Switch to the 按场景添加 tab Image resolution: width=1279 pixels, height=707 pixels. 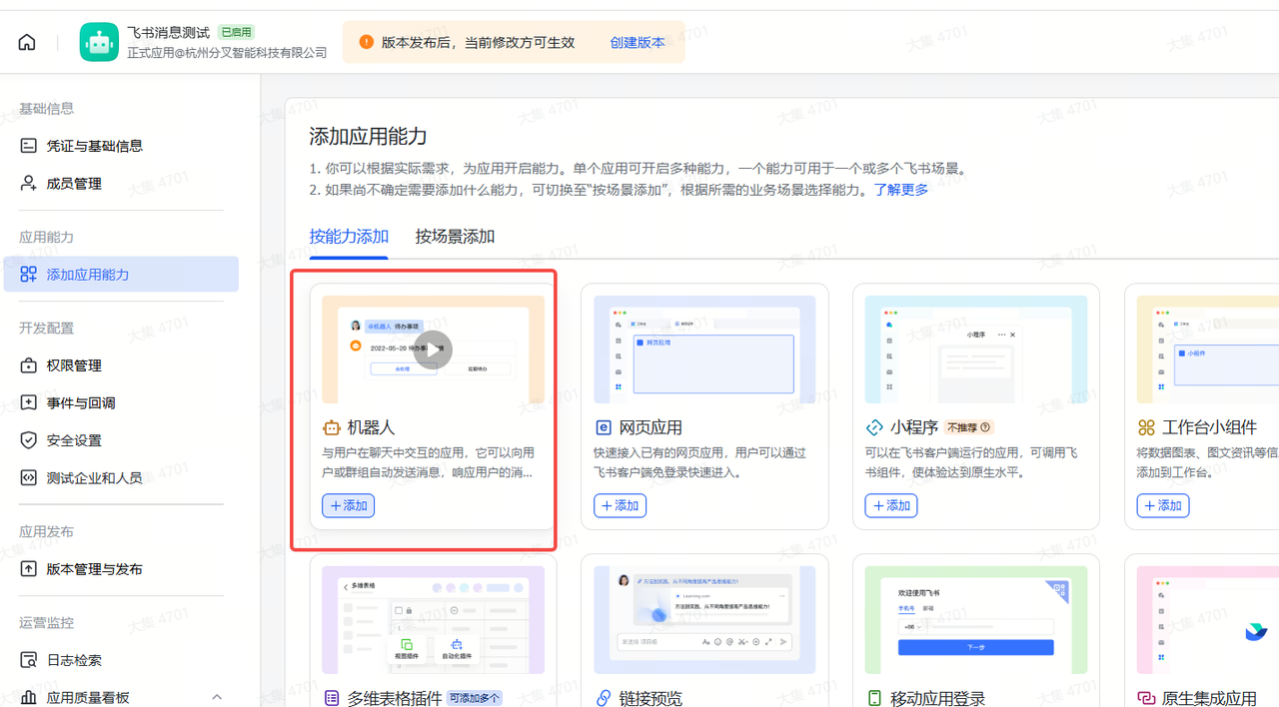(x=455, y=237)
